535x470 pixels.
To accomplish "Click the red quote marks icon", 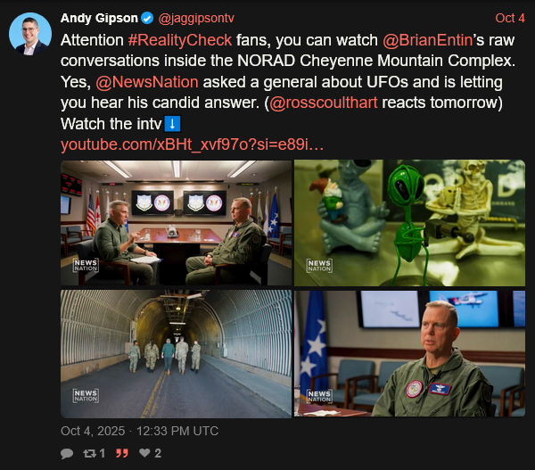I will 122,453.
